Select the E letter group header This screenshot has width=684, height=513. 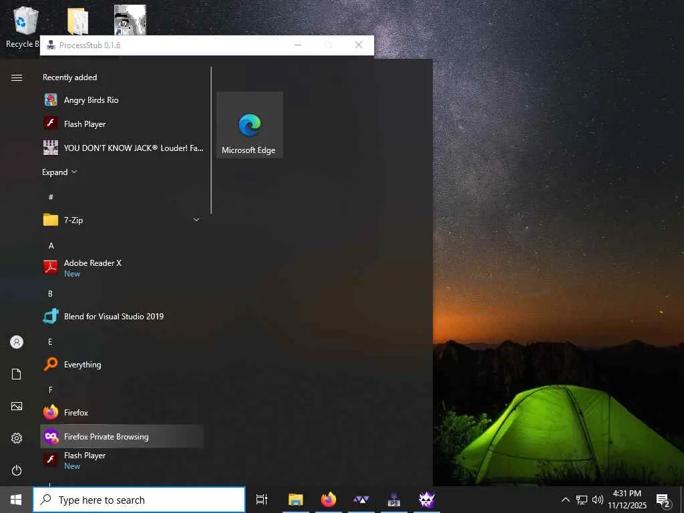pyautogui.click(x=49, y=341)
